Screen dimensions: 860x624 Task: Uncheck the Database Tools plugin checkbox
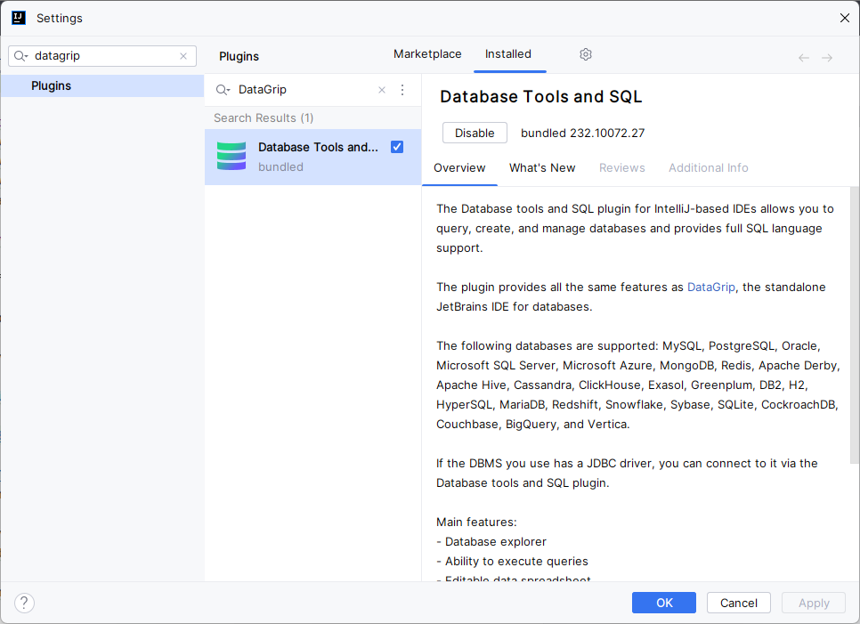pos(396,146)
